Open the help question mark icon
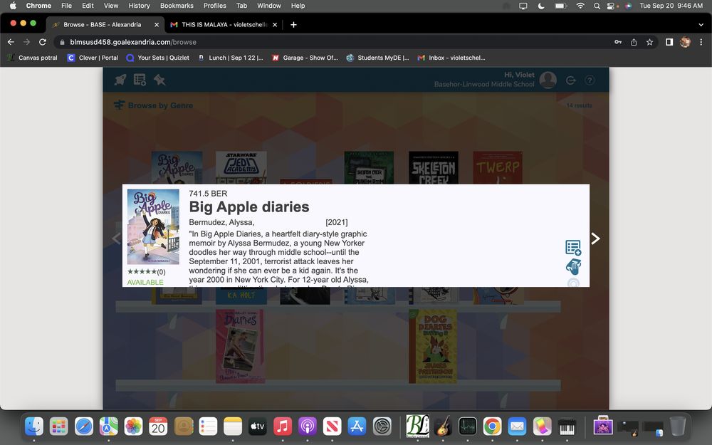This screenshot has height=445, width=712. (x=590, y=80)
